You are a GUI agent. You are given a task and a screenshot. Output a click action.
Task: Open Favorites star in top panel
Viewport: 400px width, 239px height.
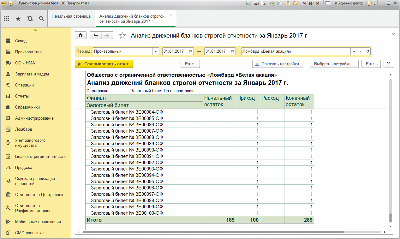pos(18,19)
